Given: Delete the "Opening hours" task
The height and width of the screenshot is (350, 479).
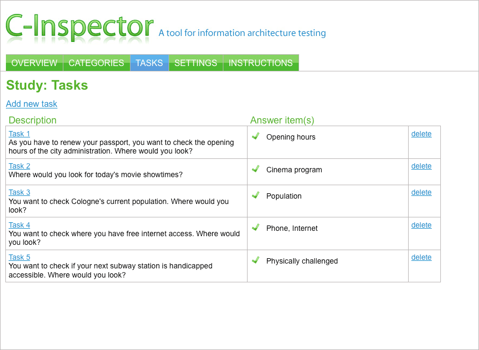Looking at the screenshot, I should pyautogui.click(x=422, y=134).
